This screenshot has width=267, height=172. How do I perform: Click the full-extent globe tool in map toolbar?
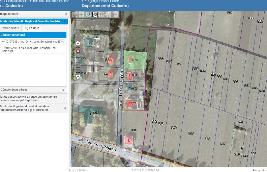tap(75, 15)
